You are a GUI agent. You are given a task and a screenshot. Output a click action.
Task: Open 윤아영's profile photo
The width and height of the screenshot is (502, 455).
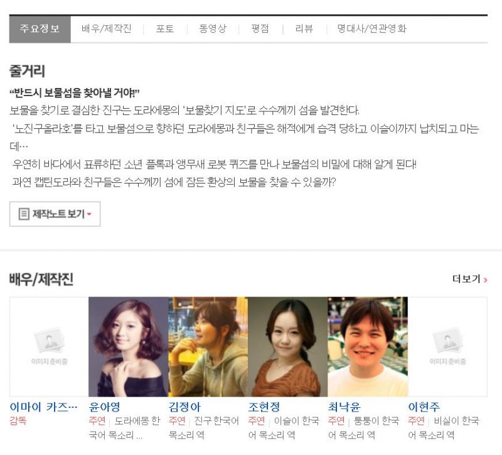(128, 347)
